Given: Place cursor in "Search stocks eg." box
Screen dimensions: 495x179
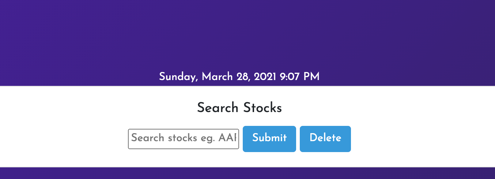Looking at the screenshot, I should pyautogui.click(x=183, y=139).
